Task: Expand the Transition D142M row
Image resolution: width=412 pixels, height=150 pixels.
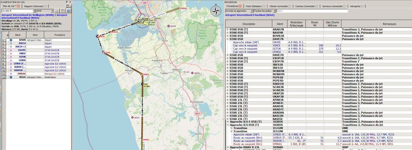Action: point(232,128)
